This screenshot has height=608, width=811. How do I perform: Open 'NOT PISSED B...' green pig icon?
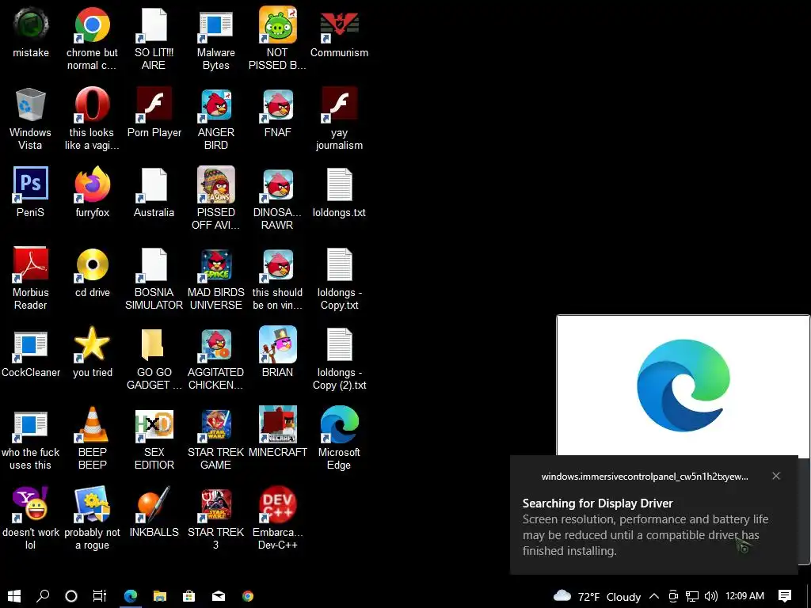point(277,38)
